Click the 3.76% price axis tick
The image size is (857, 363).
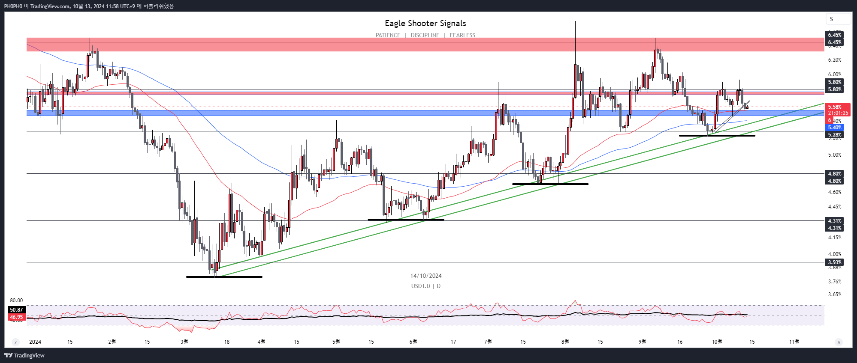coord(835,282)
